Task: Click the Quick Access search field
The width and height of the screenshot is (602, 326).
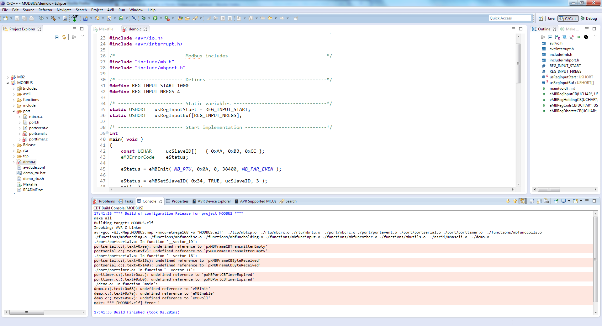Action: (x=510, y=18)
